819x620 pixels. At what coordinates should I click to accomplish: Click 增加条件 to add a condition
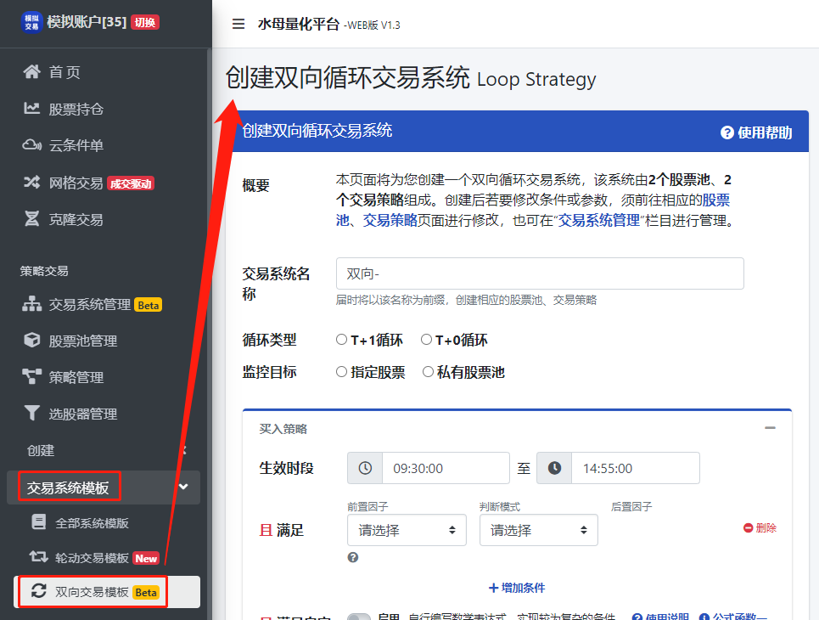click(517, 588)
